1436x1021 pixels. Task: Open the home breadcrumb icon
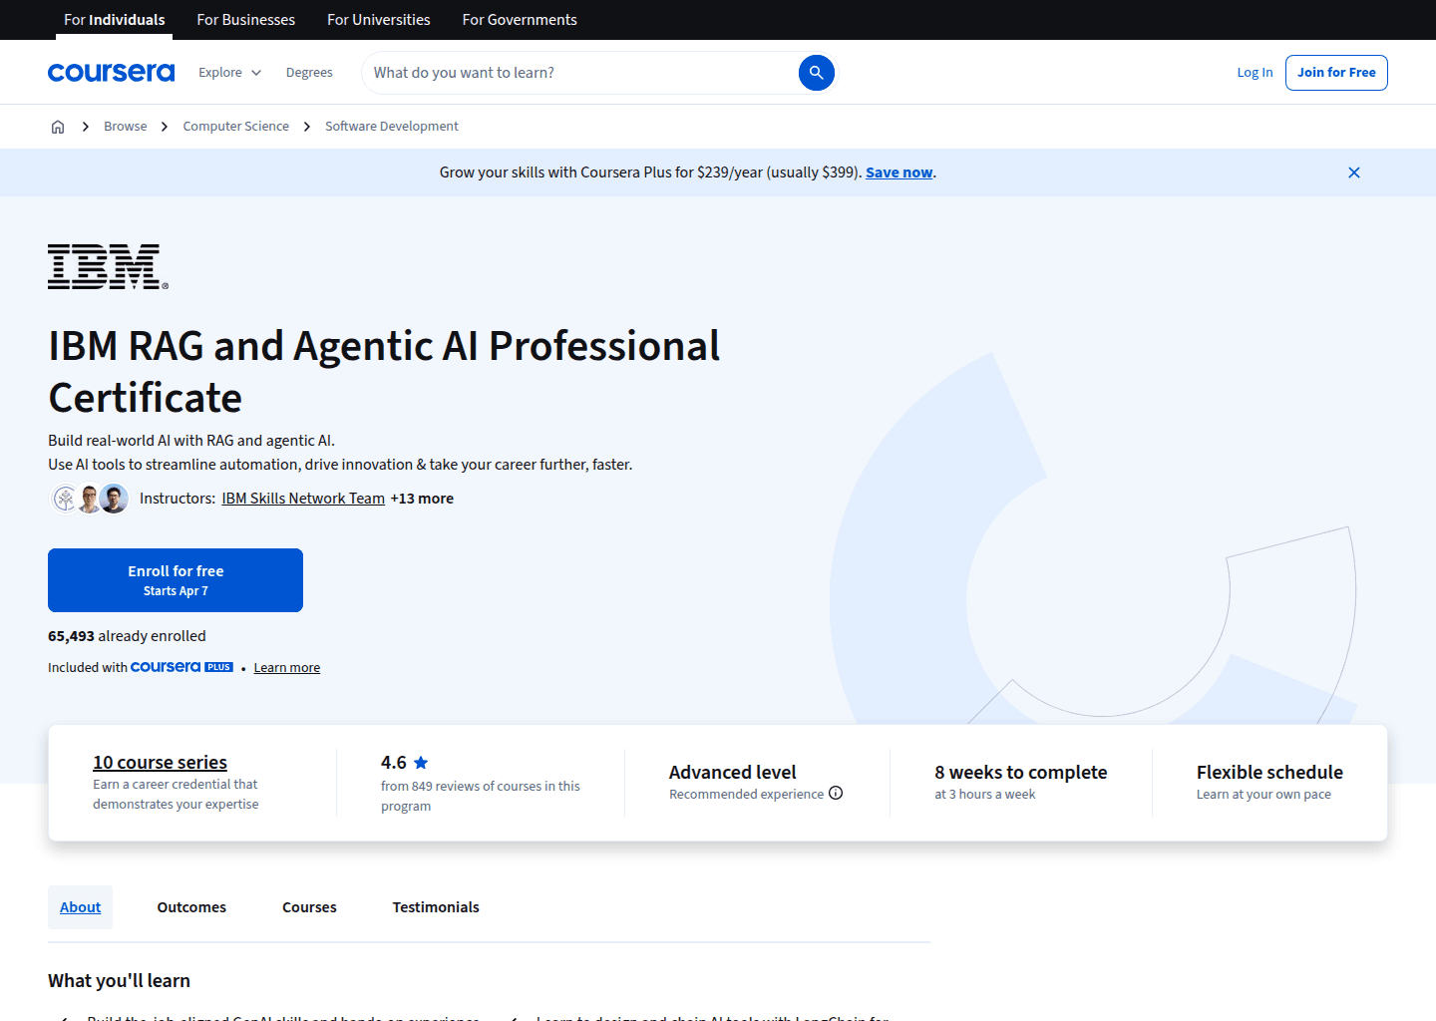pyautogui.click(x=57, y=126)
